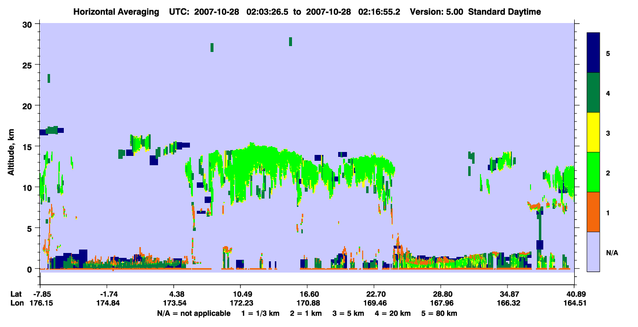Click the colorbar label '5'

609,53
